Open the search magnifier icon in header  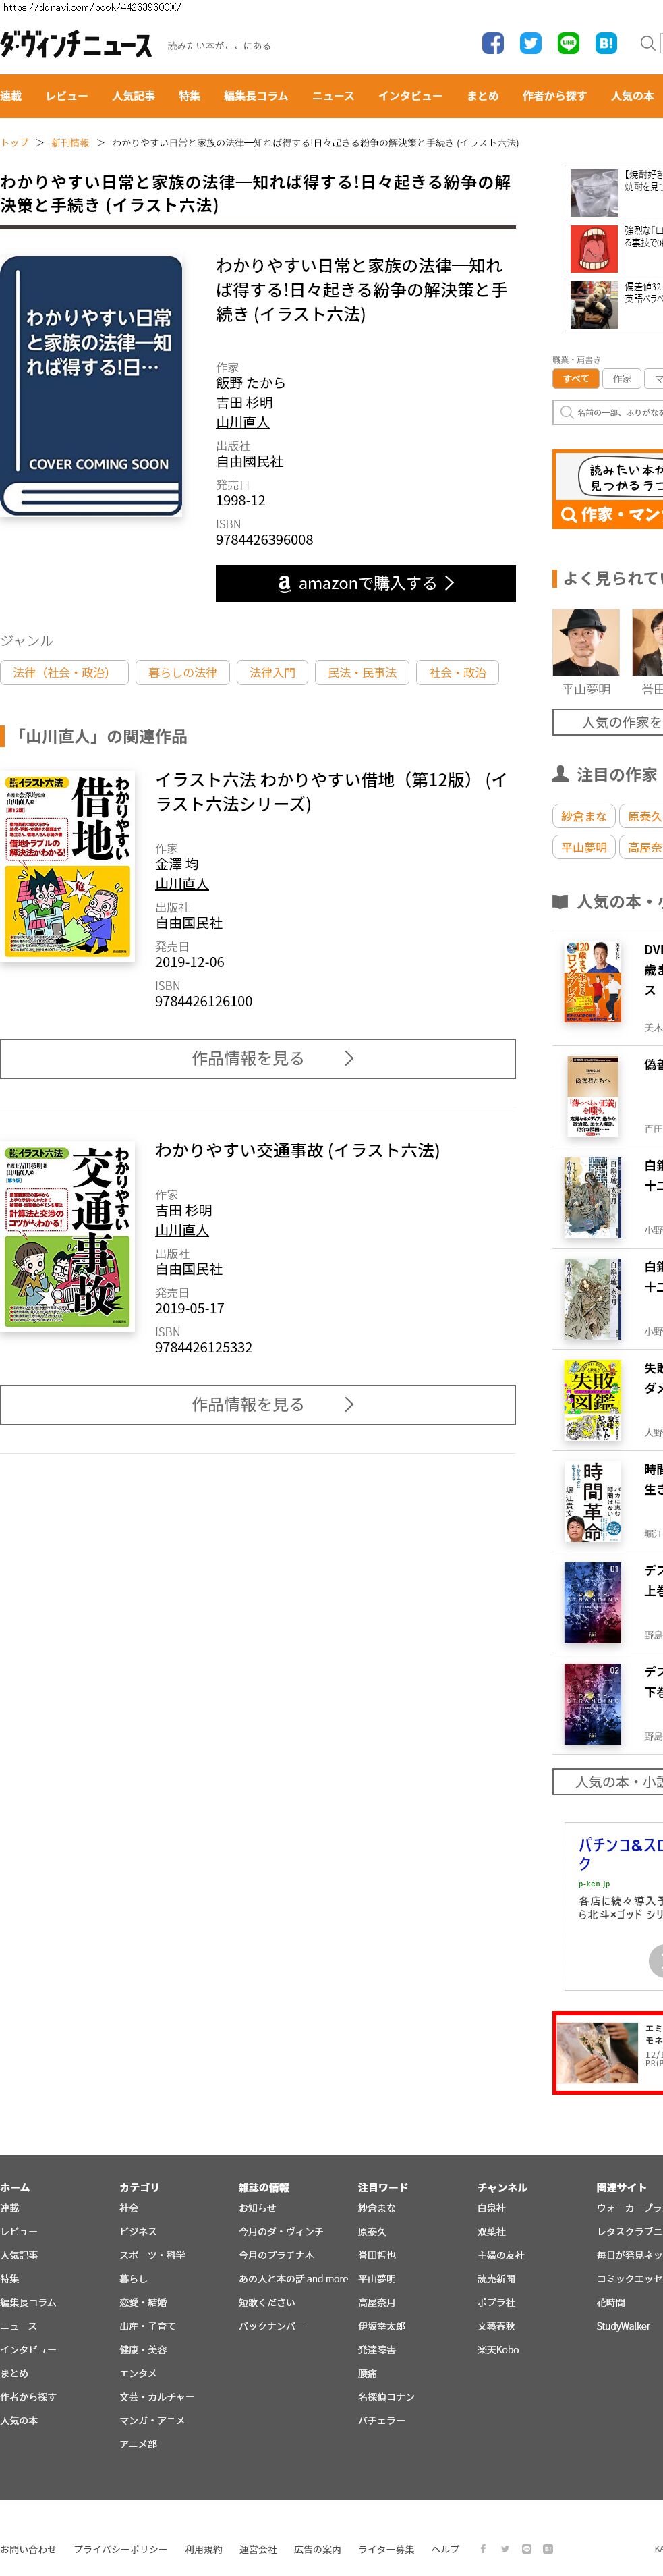[648, 43]
